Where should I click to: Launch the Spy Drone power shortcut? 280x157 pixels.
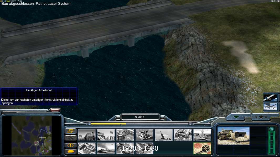(x=270, y=107)
